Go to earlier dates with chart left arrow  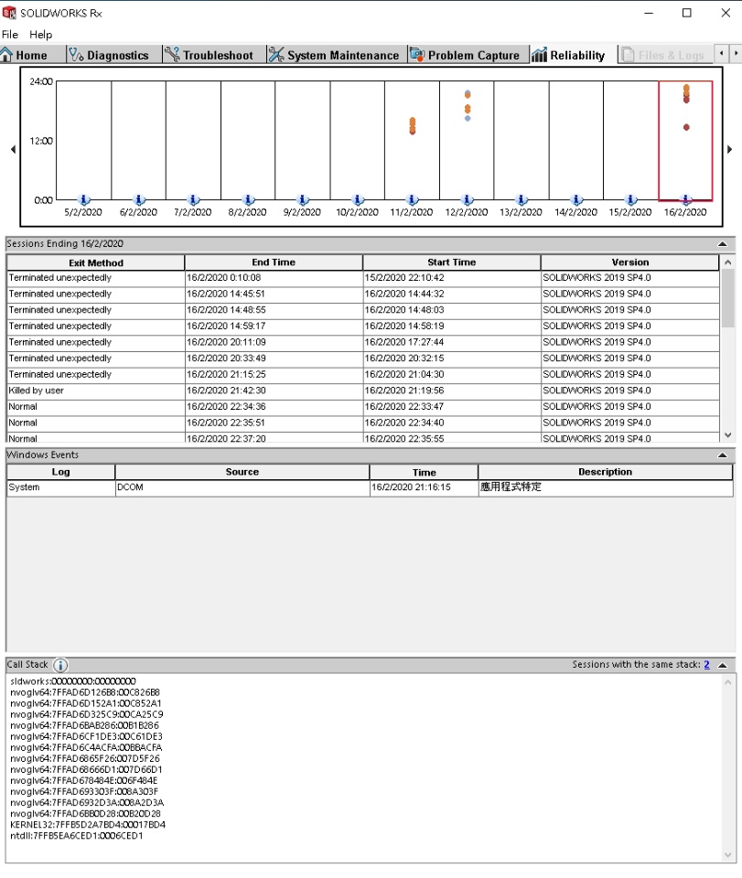click(13, 149)
